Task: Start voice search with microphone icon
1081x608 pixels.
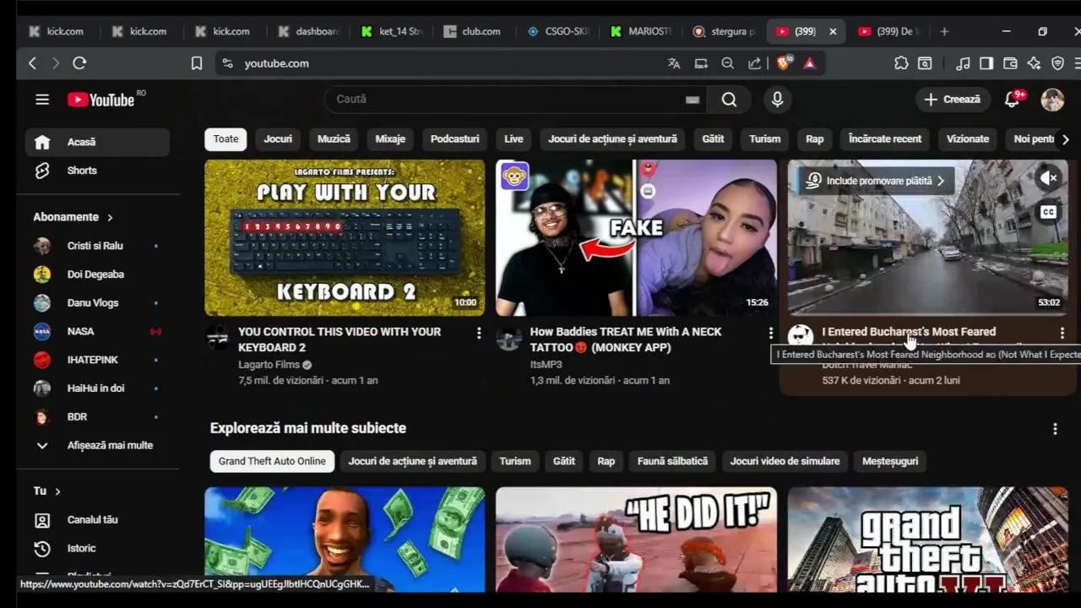Action: click(778, 100)
